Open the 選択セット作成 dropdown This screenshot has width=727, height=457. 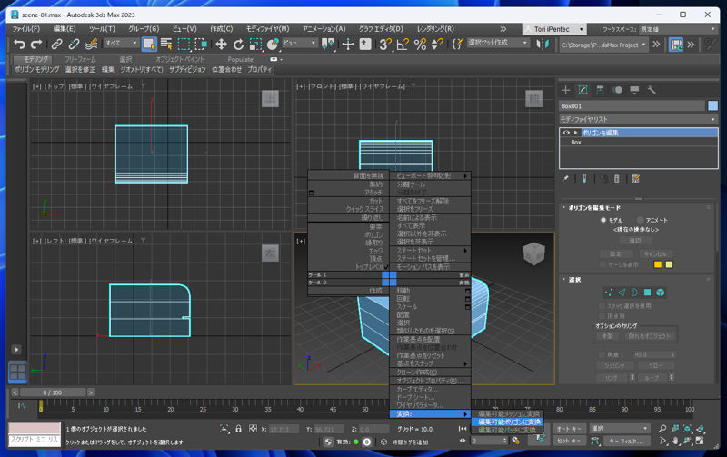[x=498, y=43]
